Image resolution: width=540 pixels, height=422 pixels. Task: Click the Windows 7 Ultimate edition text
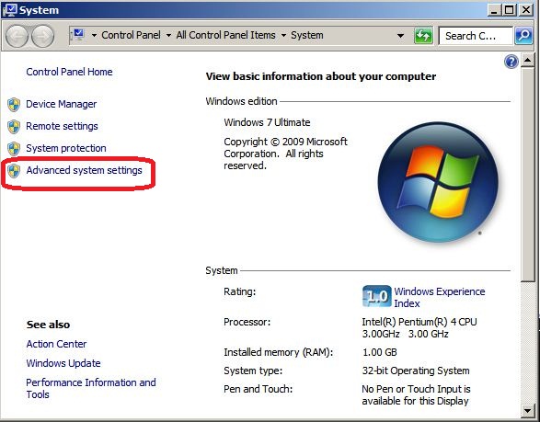[x=267, y=122]
